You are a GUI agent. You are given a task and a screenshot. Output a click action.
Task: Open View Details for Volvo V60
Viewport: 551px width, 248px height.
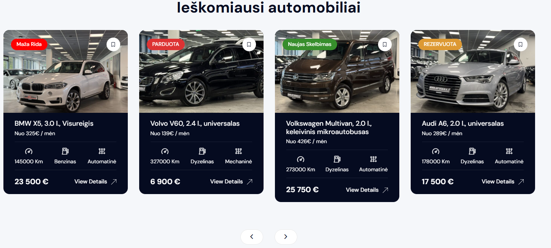[231, 182]
